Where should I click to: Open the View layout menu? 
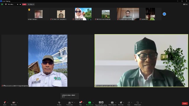coord(185,4)
